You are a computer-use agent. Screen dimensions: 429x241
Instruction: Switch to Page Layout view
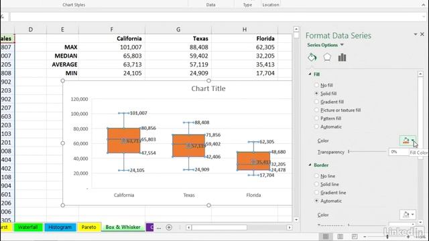[x=340, y=236]
